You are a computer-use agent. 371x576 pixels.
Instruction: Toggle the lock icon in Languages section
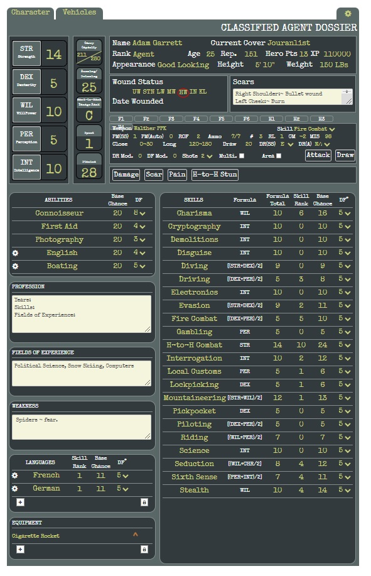pyautogui.click(x=144, y=502)
